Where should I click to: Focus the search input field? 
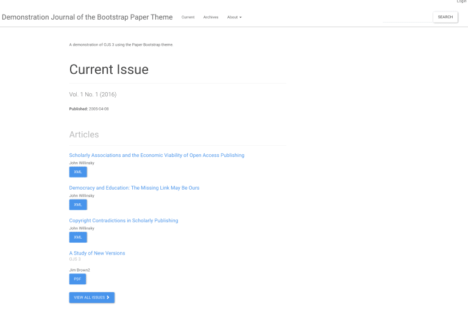pyautogui.click(x=407, y=17)
